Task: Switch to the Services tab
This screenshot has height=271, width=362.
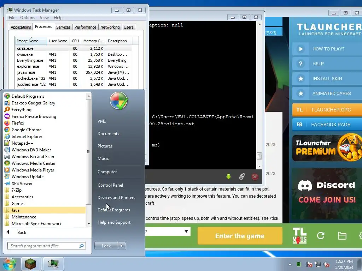Action: (x=63, y=27)
